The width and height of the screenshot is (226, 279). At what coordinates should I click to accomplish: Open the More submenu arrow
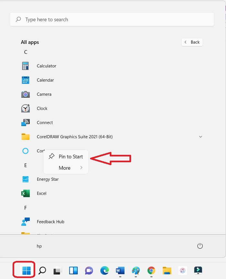(x=81, y=168)
